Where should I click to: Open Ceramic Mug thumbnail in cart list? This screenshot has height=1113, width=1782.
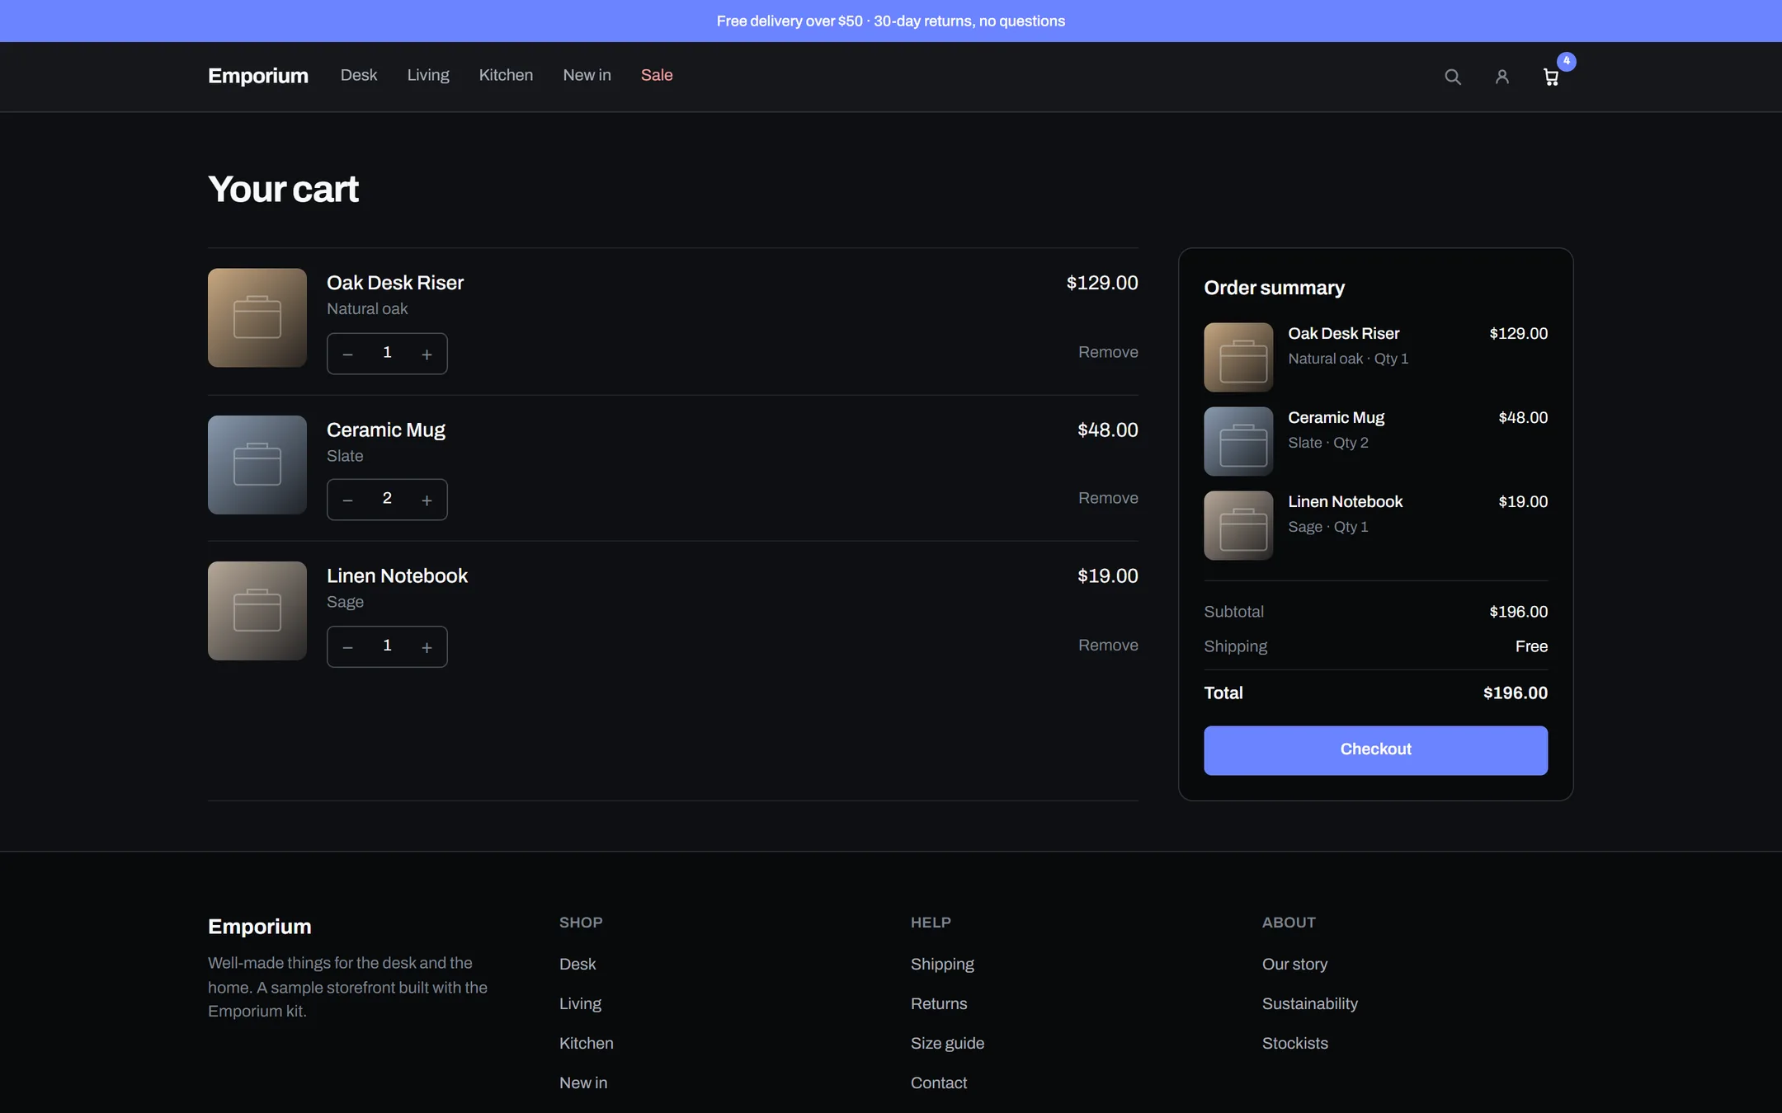257,465
